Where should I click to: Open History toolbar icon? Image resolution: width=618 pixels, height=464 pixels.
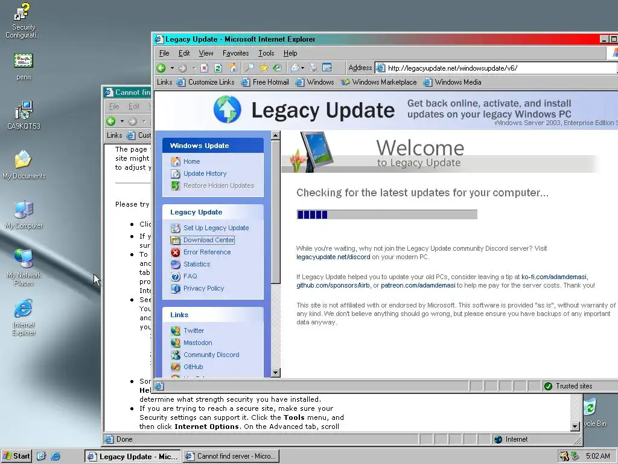click(x=277, y=68)
